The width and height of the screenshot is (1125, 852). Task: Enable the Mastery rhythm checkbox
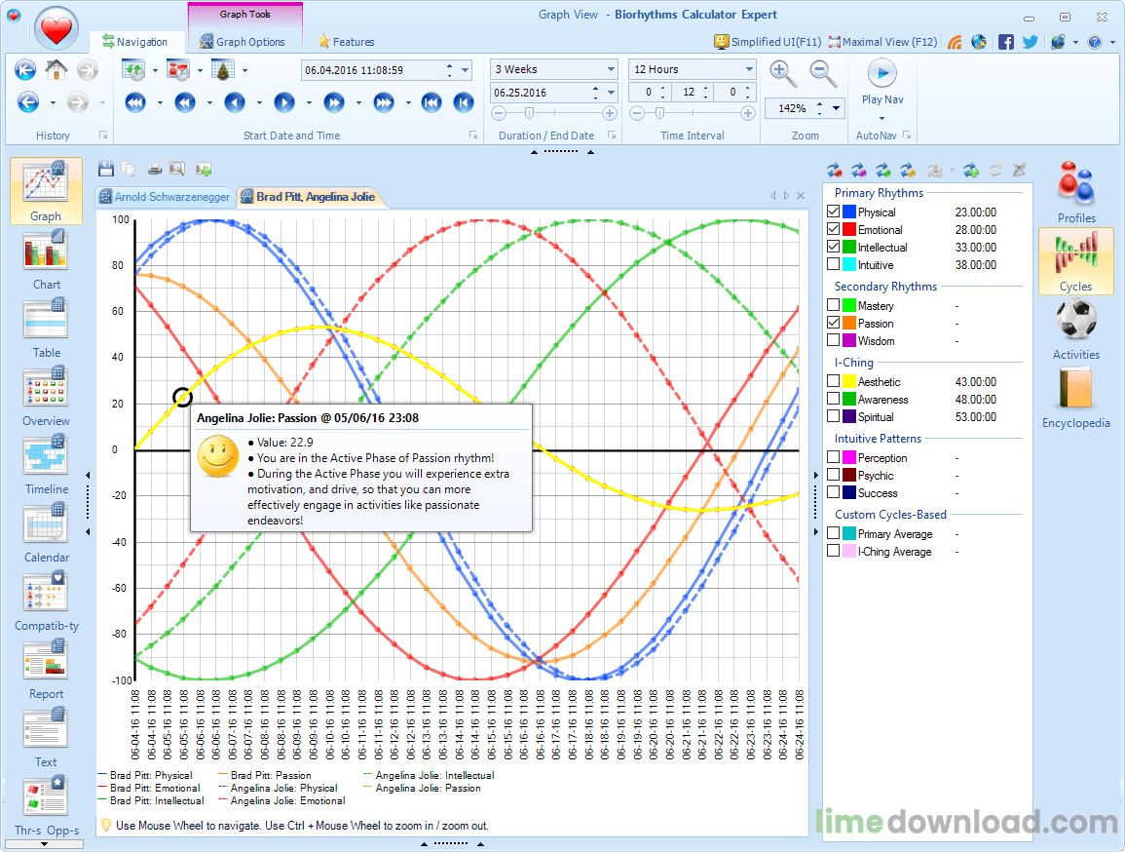pos(833,305)
